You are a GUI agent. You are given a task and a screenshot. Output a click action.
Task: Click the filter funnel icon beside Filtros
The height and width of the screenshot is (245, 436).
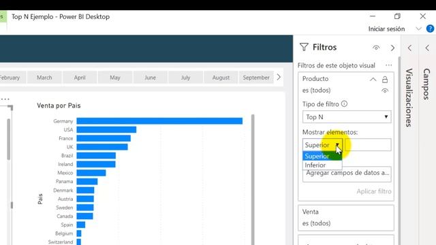304,47
